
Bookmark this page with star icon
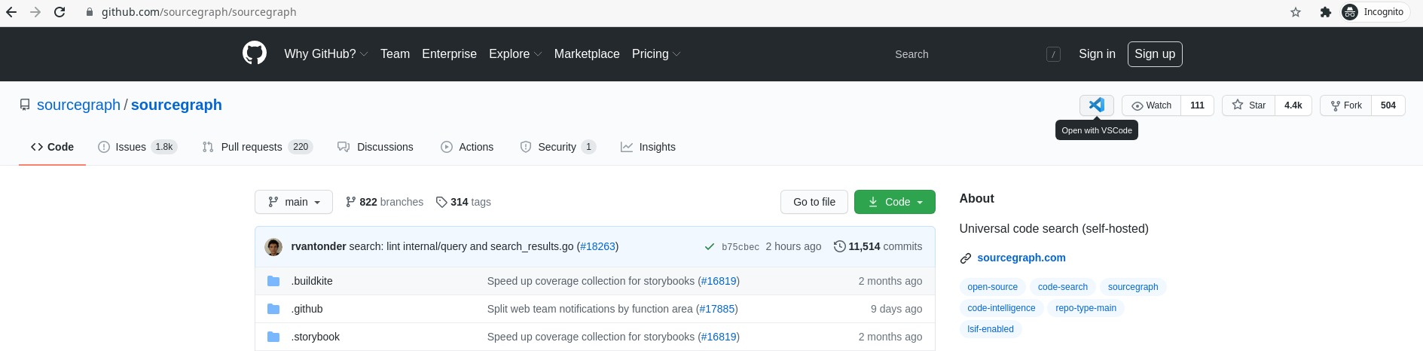1296,12
